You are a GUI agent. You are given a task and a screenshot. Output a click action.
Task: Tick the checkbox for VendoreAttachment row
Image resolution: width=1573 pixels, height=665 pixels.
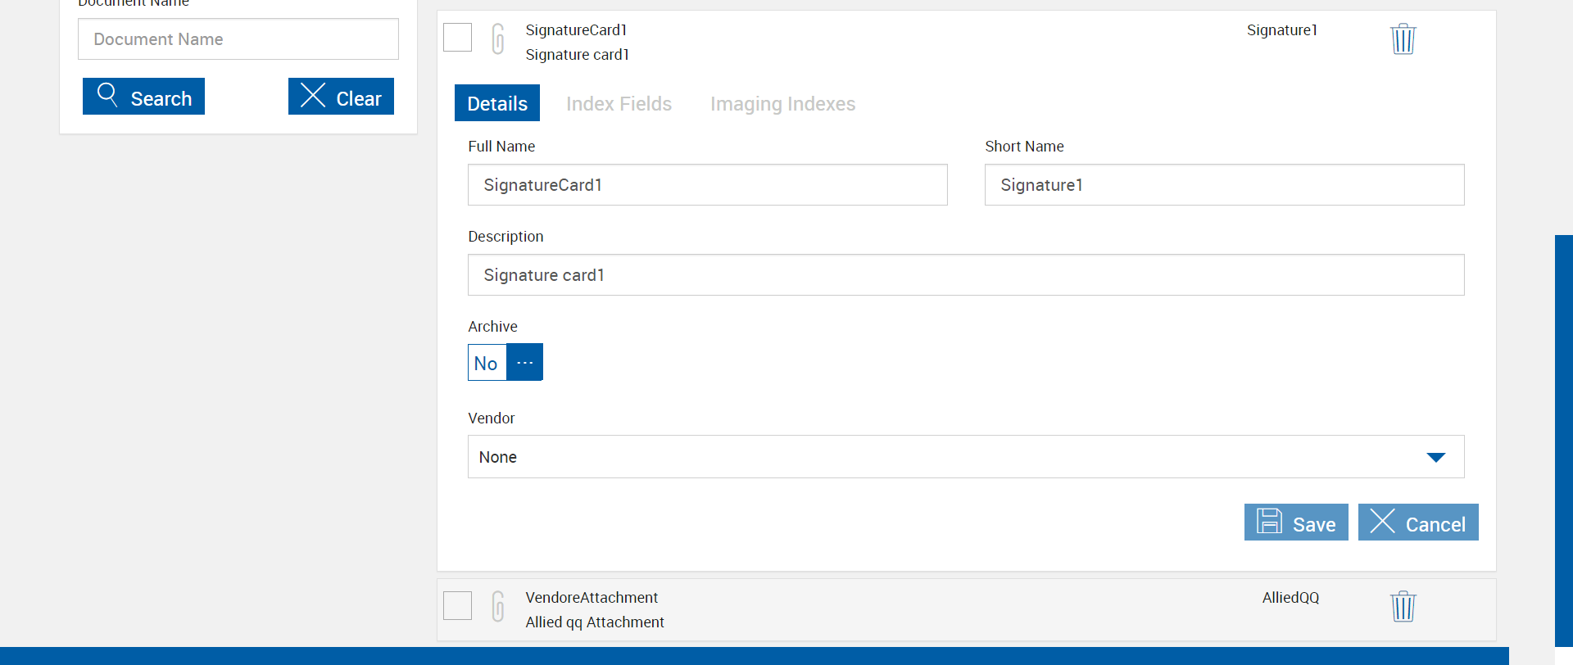coord(457,605)
